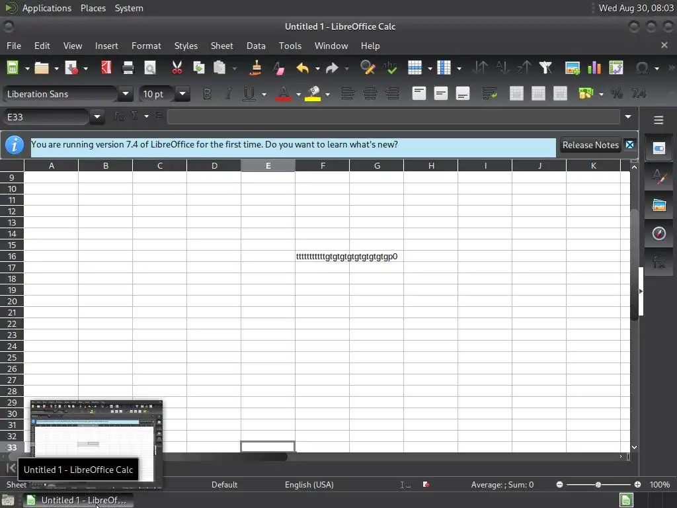Open the Sheet menu
The height and width of the screenshot is (508, 677).
point(222,46)
